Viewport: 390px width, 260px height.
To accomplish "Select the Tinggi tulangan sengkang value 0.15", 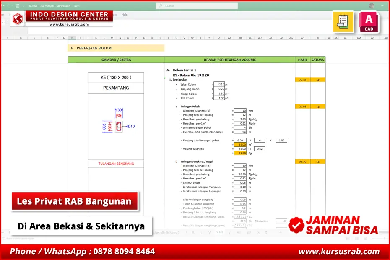I will tap(240, 204).
